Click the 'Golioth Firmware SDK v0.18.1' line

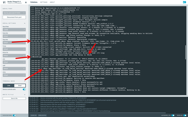(48, 14)
